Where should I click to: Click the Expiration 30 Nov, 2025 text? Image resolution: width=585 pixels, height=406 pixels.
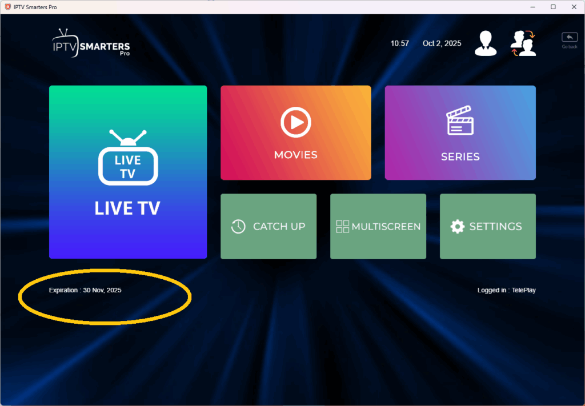coord(85,291)
